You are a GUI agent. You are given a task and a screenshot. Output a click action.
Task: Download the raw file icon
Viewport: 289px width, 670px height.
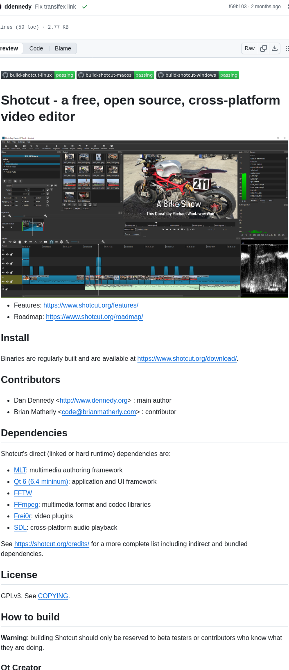pos(275,48)
